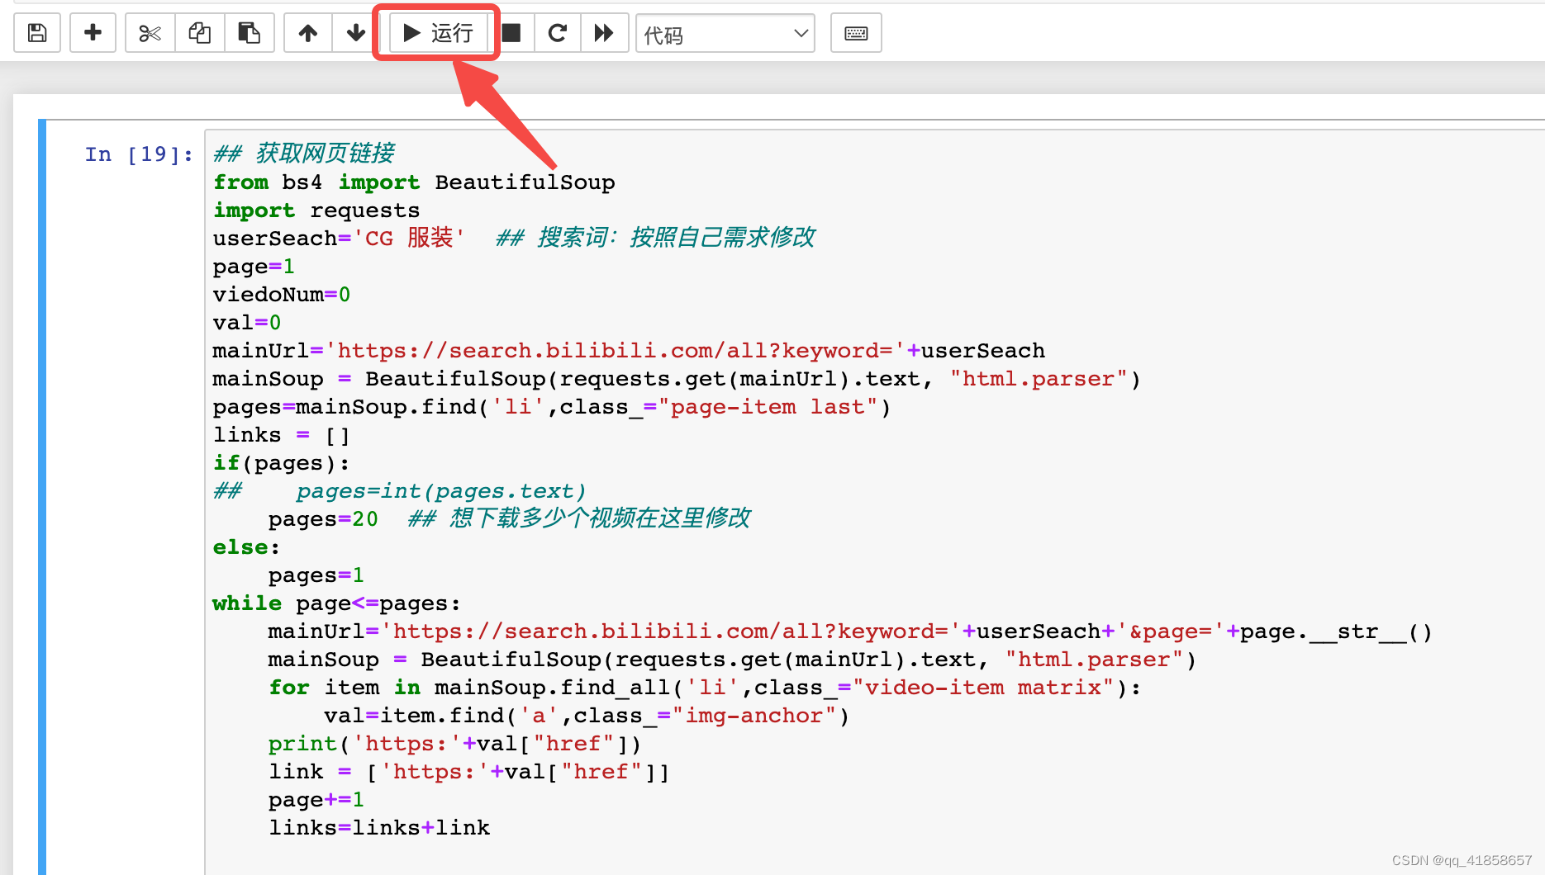The height and width of the screenshot is (875, 1545).
Task: Move the selected cell up
Action: (307, 33)
